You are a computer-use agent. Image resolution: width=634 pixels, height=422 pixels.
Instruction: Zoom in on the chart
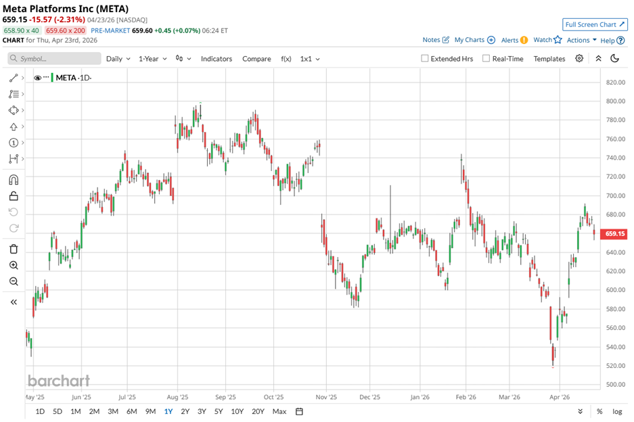[14, 266]
